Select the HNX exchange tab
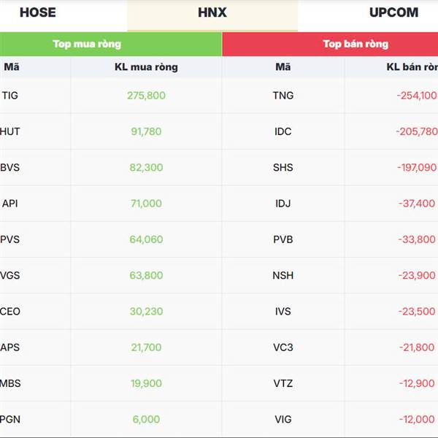 click(x=212, y=12)
